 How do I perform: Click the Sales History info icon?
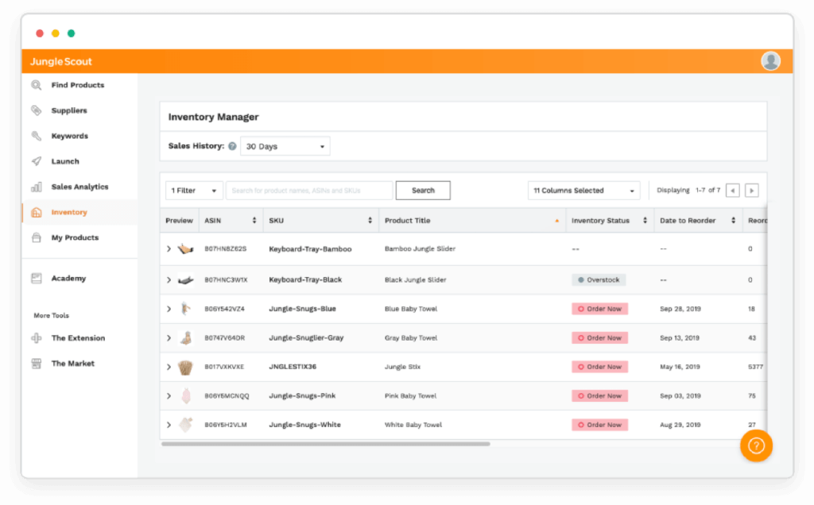pyautogui.click(x=233, y=146)
